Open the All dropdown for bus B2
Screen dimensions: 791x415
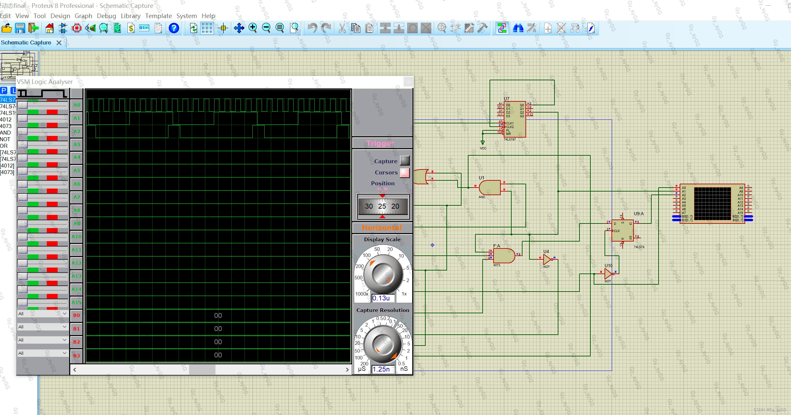[x=42, y=340]
